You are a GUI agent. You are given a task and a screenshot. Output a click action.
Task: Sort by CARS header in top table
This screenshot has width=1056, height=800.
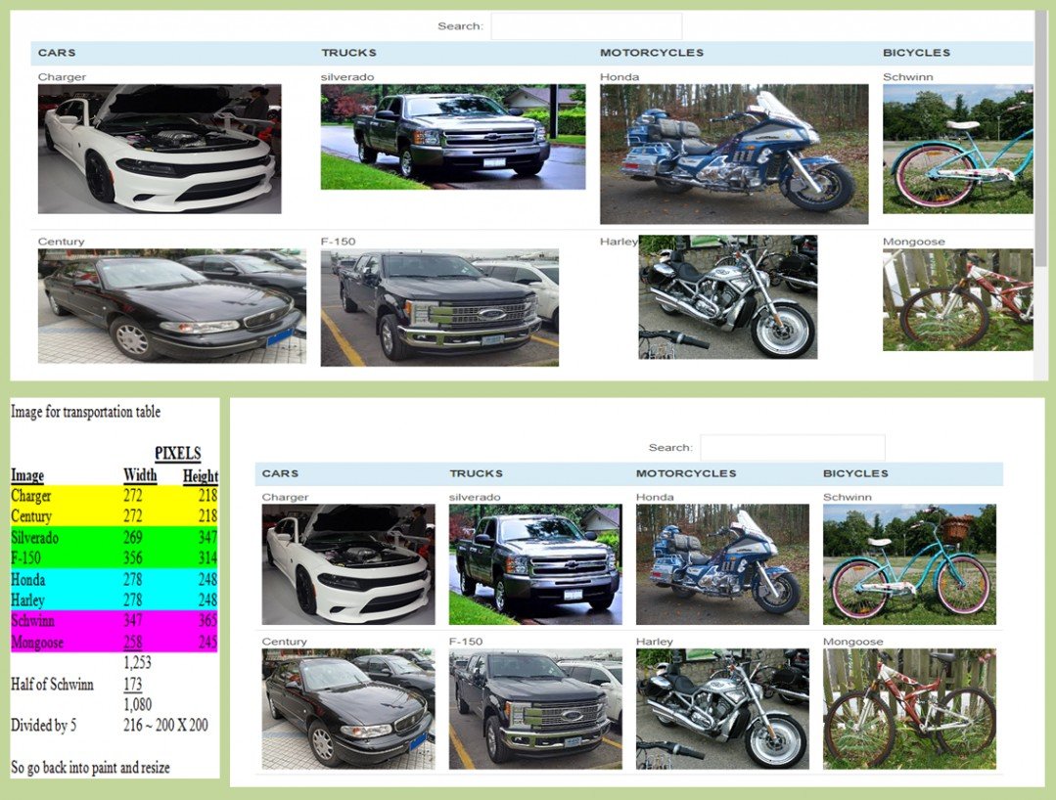tap(57, 53)
